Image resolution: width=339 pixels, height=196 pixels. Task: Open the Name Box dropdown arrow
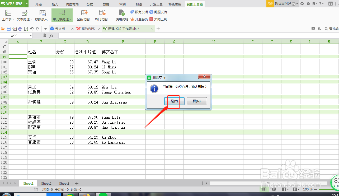pyautogui.click(x=31, y=36)
